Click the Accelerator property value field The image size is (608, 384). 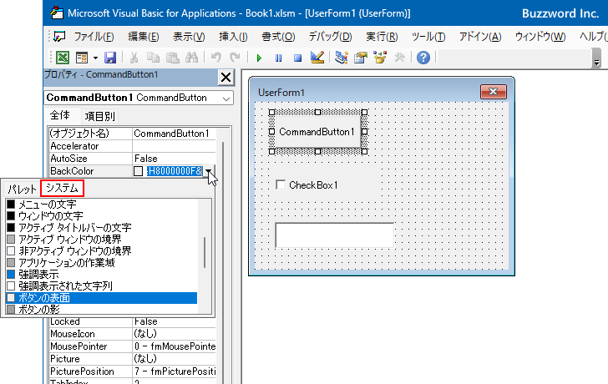click(174, 146)
